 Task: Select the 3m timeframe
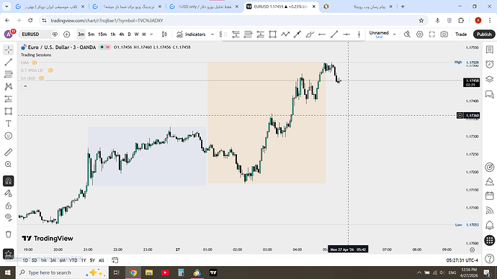coord(81,35)
